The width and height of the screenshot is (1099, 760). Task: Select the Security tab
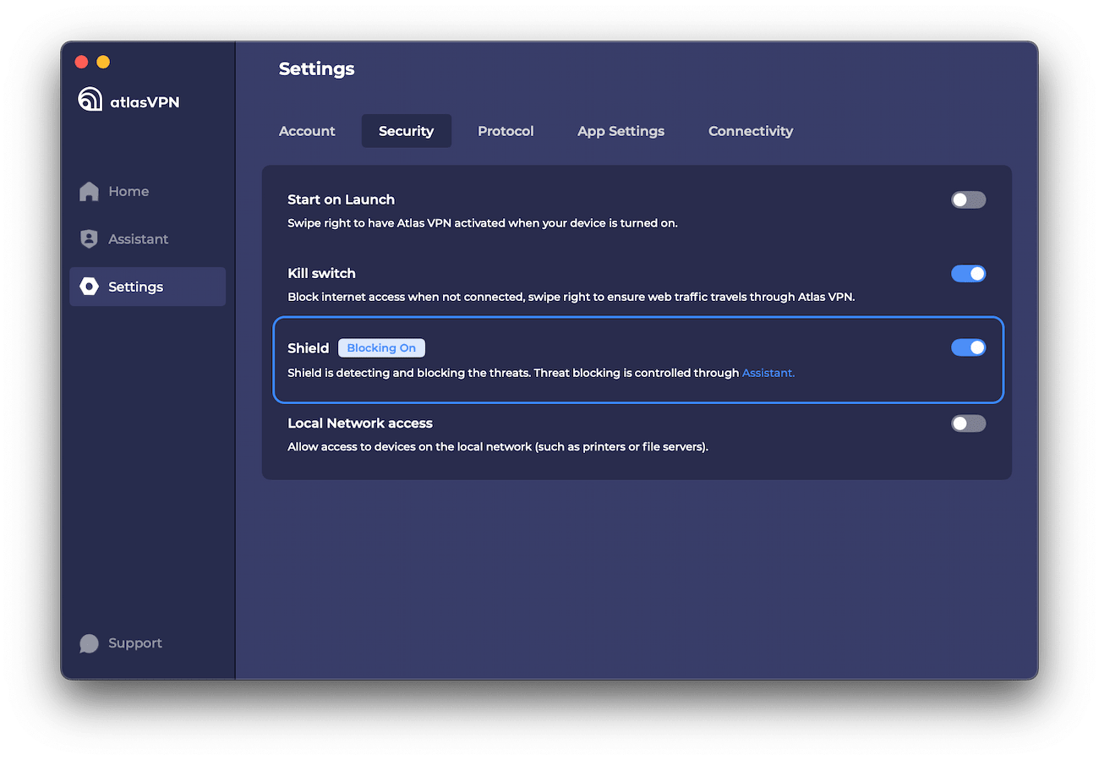407,131
